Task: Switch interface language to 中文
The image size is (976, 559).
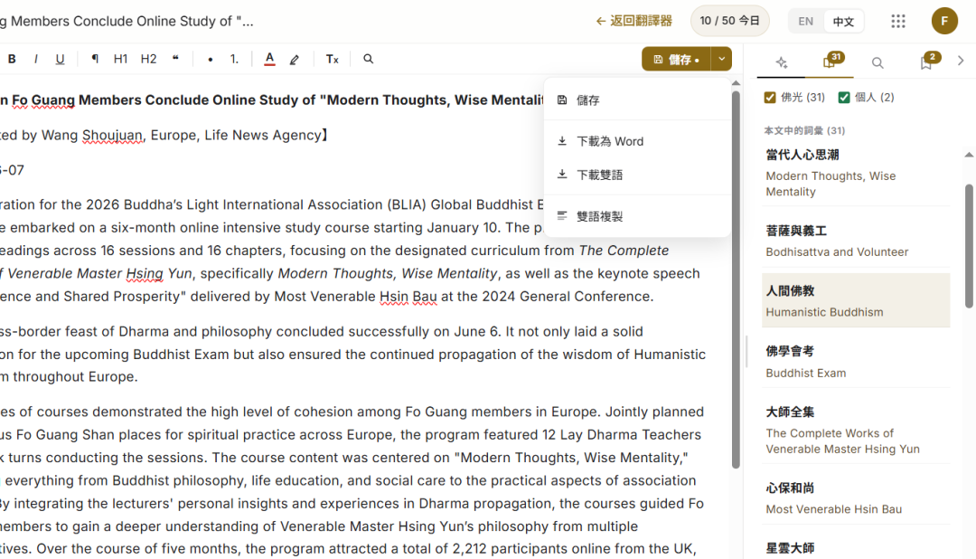Action: (x=843, y=21)
